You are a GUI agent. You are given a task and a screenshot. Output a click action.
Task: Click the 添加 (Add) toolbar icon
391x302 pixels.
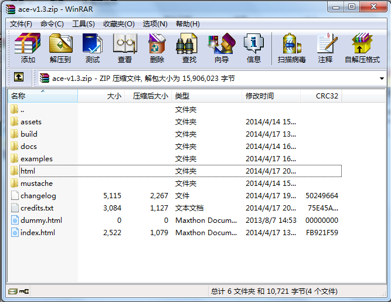pos(28,43)
